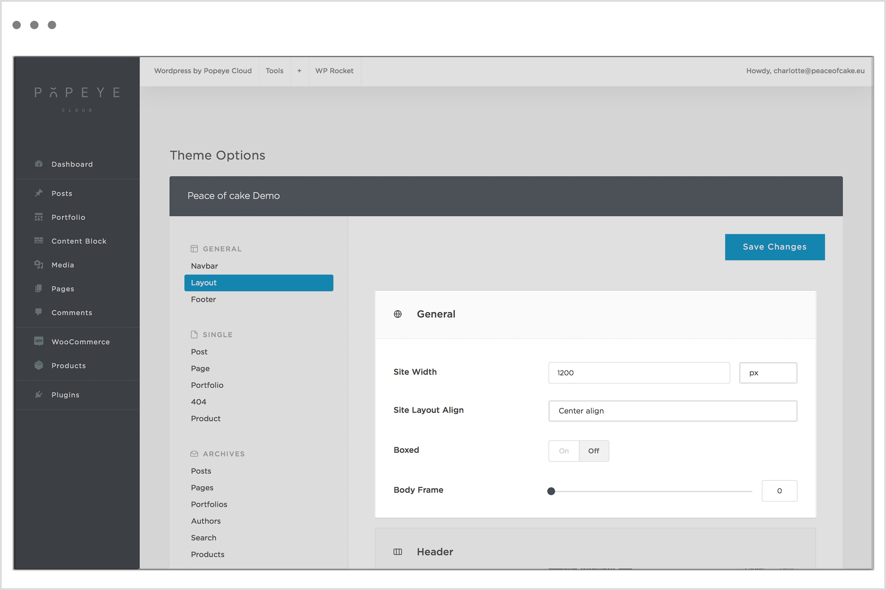Collapse the General settings panel heading
886x590 pixels.
(595, 314)
